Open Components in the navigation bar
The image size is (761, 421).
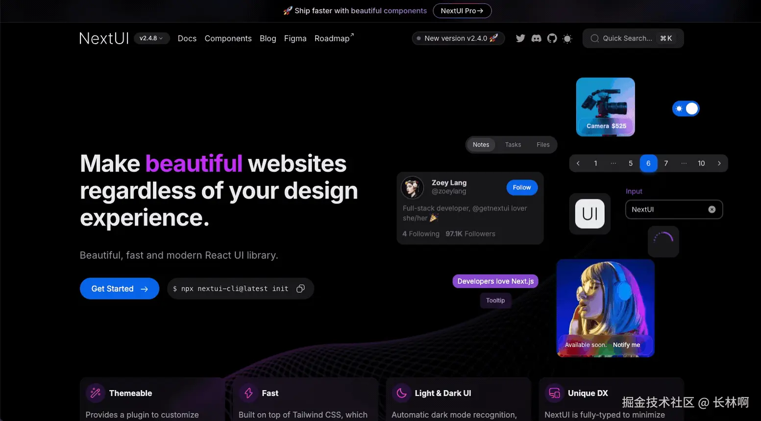click(x=228, y=38)
